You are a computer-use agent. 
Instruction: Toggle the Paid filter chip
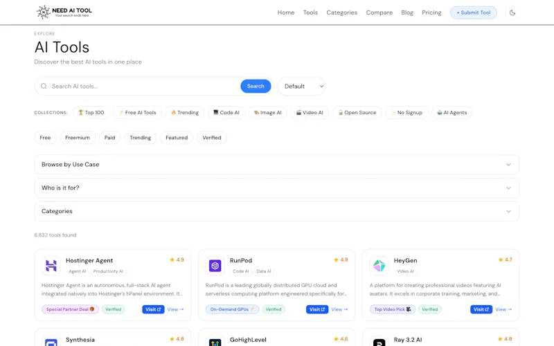tap(109, 138)
